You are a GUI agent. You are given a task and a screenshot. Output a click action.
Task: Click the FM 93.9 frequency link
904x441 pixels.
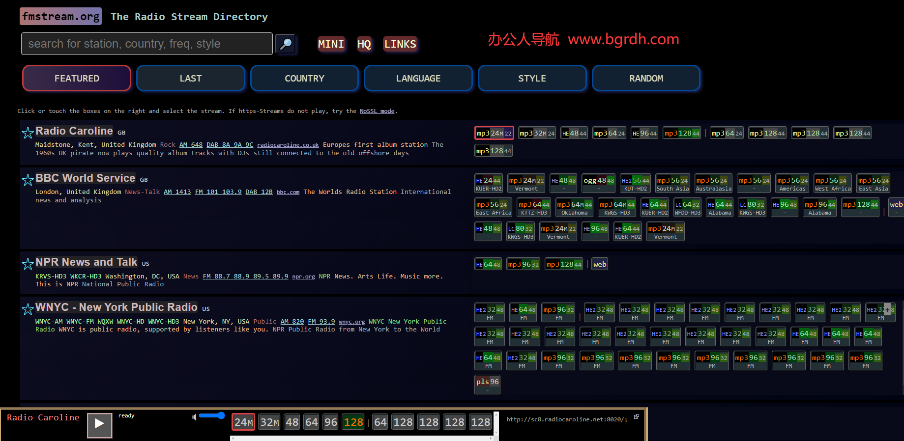pyautogui.click(x=321, y=322)
